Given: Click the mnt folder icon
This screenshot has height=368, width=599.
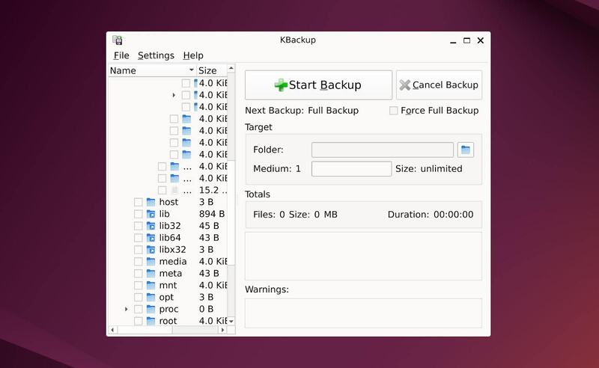Looking at the screenshot, I should (151, 285).
